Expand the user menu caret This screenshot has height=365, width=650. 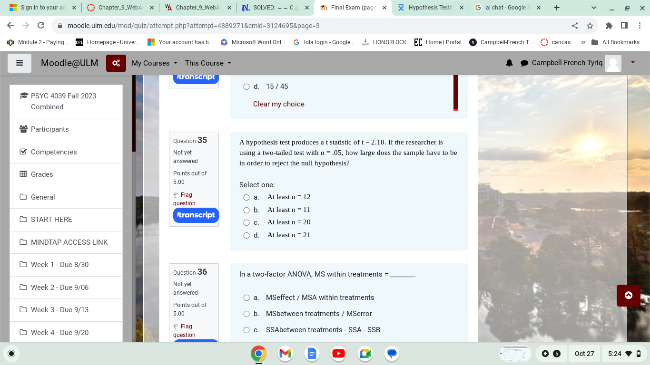click(x=633, y=62)
